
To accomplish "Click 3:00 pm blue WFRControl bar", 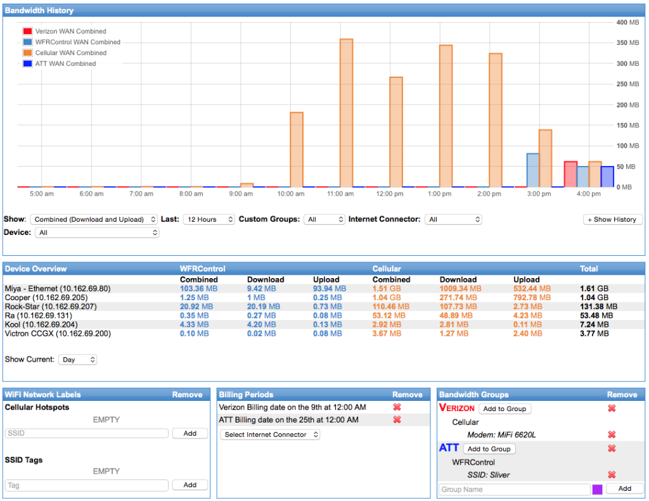I will (x=532, y=170).
